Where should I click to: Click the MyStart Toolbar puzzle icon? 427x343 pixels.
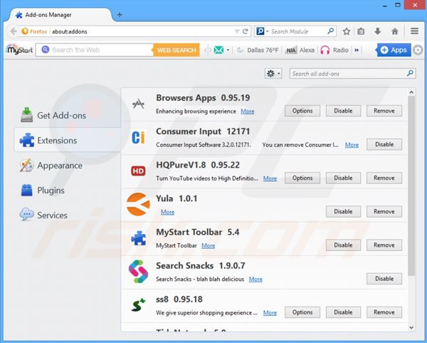point(138,238)
